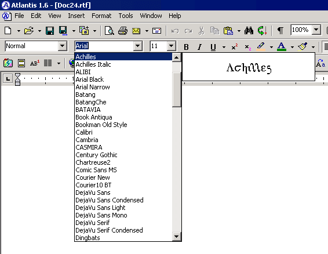Create a new document with New icon
The height and width of the screenshot is (254, 328).
click(8, 31)
